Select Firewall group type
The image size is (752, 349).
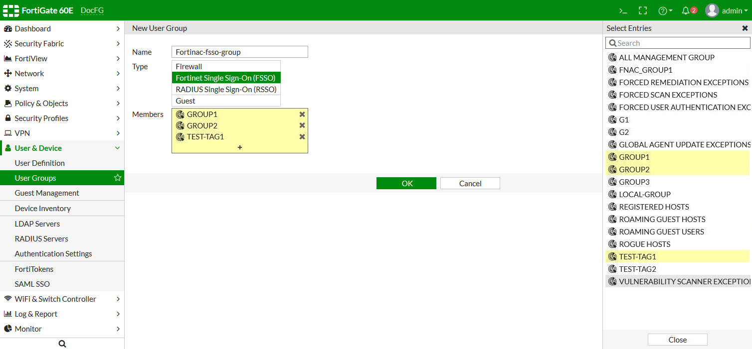[226, 66]
